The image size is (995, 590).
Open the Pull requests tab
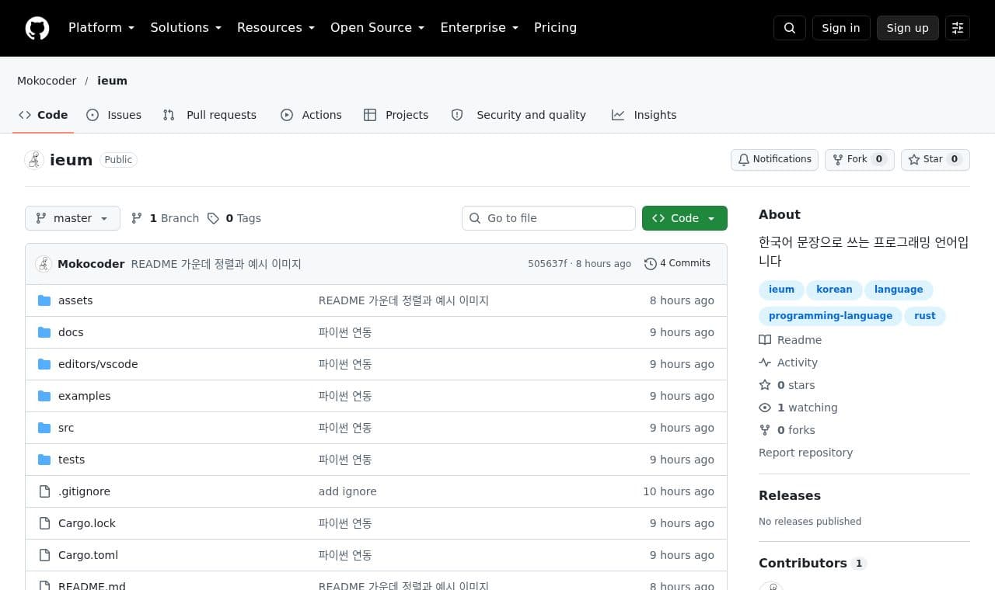click(210, 115)
